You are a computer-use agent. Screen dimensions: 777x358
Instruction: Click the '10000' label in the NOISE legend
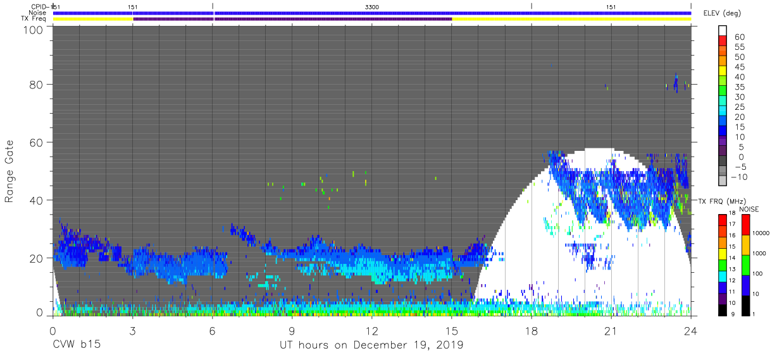click(x=761, y=234)
